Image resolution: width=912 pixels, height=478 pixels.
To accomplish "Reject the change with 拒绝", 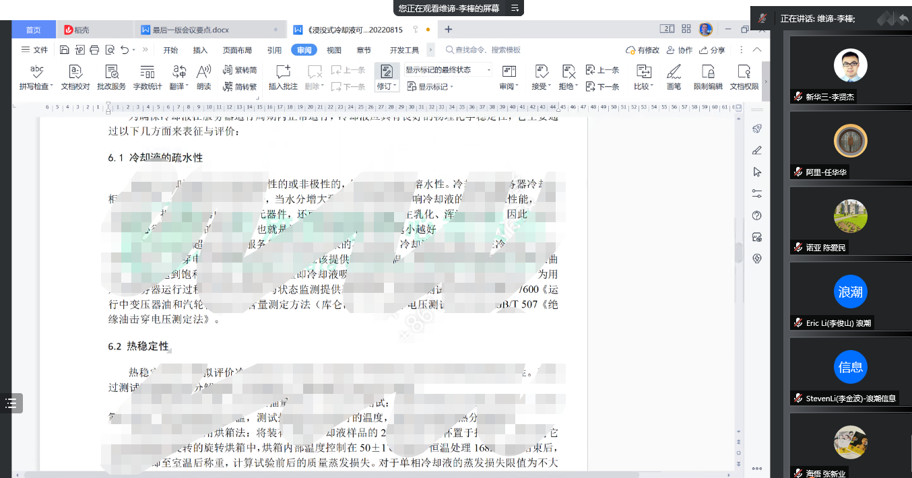I will click(x=568, y=77).
